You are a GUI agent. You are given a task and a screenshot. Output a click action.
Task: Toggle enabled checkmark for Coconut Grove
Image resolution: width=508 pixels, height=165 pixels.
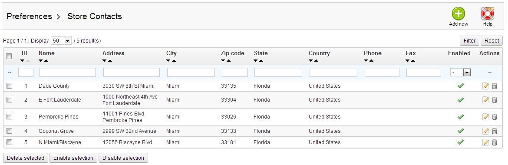coord(460,131)
